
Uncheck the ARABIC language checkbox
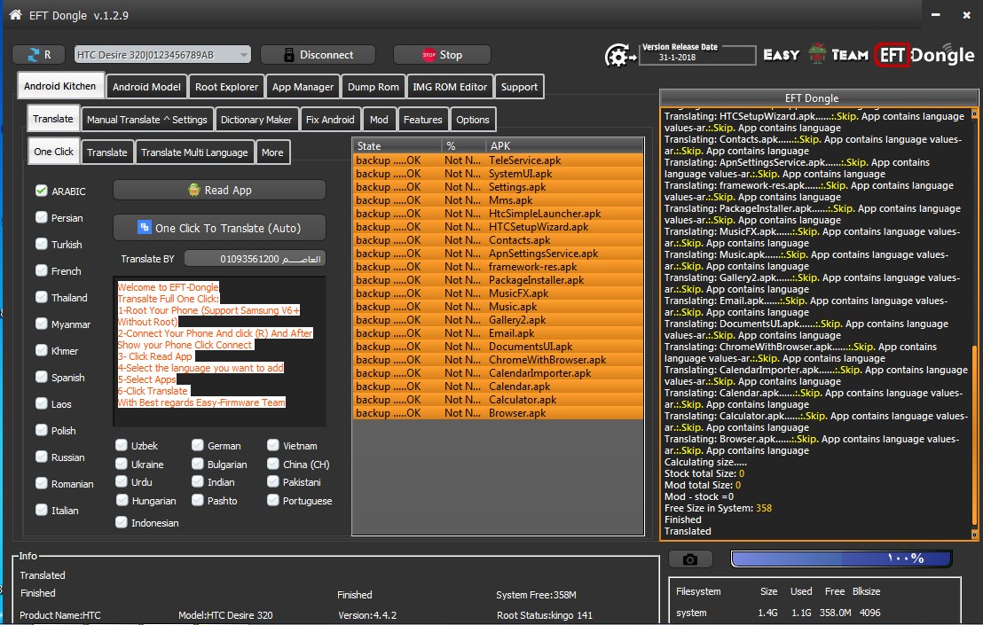pyautogui.click(x=42, y=191)
